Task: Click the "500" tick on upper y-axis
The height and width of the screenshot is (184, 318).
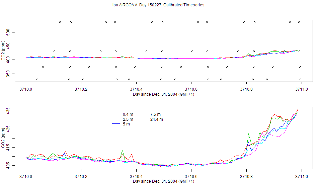Action: pos(8,32)
